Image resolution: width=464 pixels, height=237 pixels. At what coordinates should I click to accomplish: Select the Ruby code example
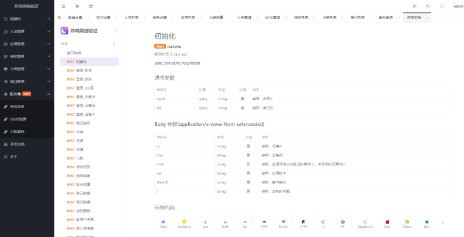(x=387, y=224)
